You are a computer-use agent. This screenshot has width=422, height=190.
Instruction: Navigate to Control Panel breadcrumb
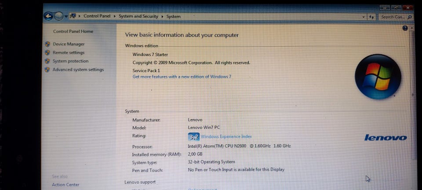[97, 16]
